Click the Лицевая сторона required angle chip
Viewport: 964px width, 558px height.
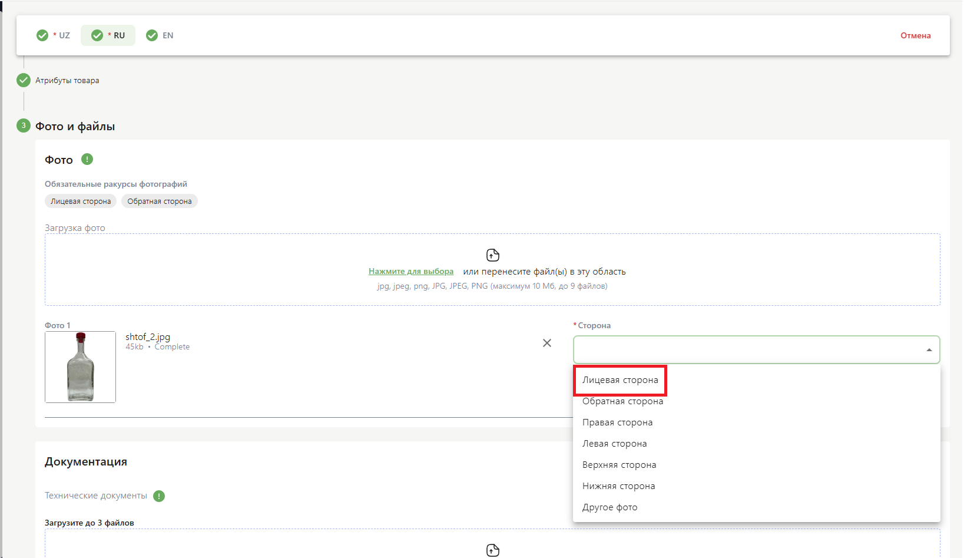tap(81, 202)
